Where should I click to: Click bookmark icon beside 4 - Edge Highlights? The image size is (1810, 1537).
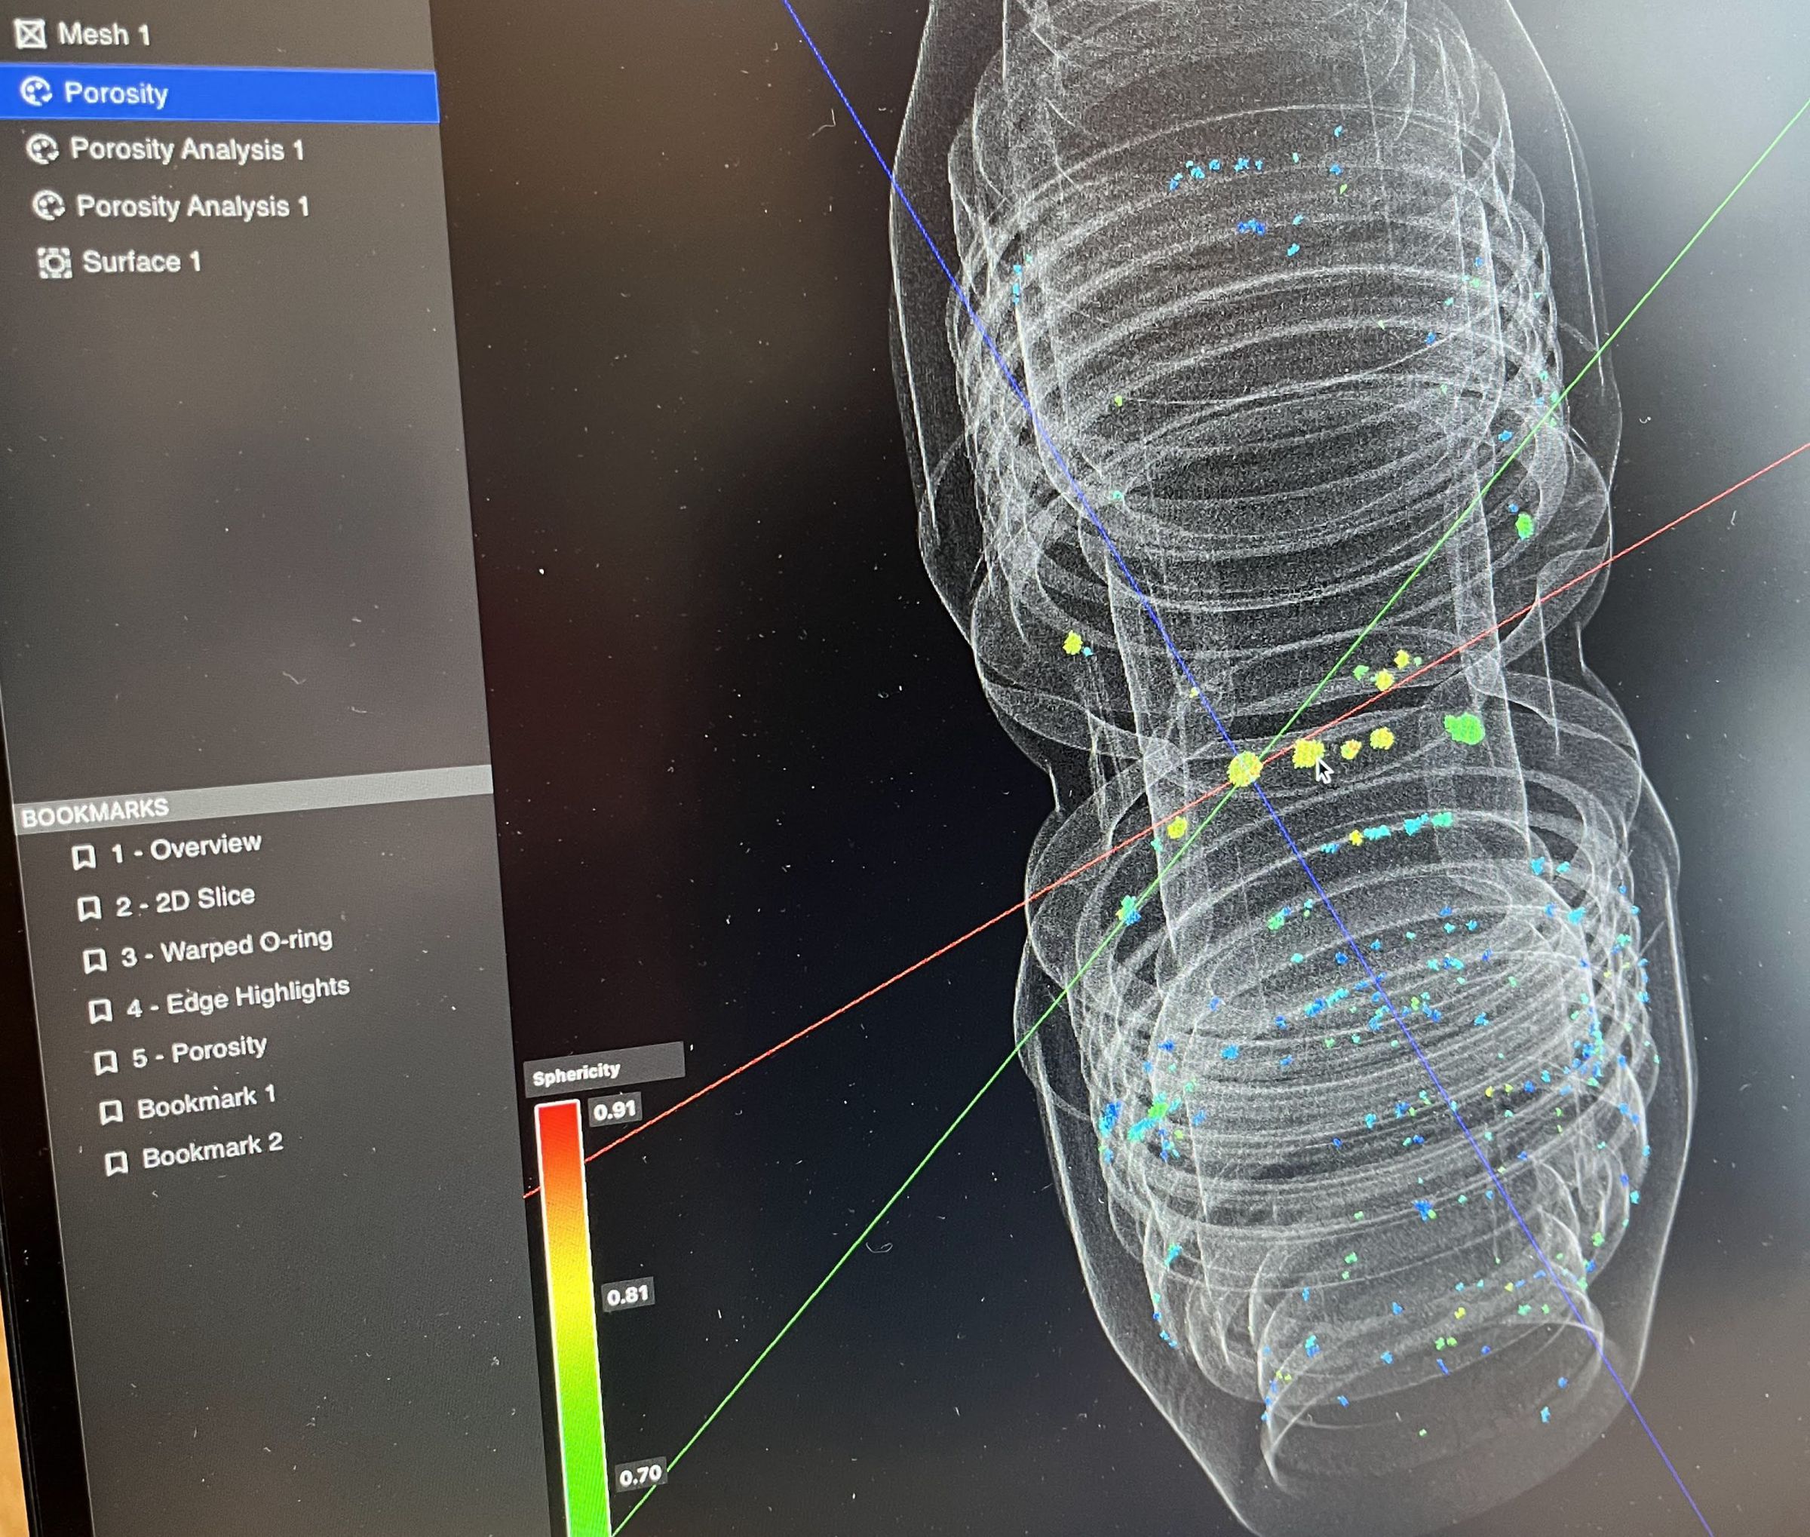click(x=100, y=1010)
